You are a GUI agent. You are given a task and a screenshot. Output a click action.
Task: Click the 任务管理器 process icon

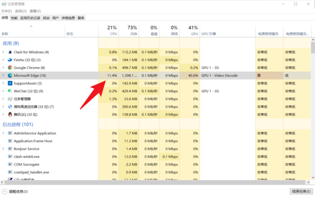click(10, 99)
